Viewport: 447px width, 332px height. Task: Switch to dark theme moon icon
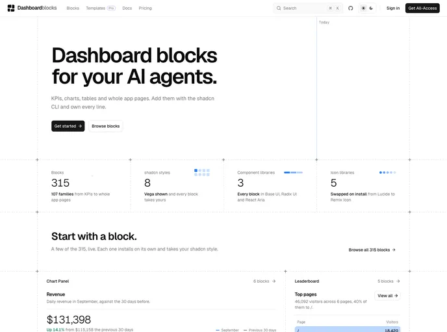(371, 8)
